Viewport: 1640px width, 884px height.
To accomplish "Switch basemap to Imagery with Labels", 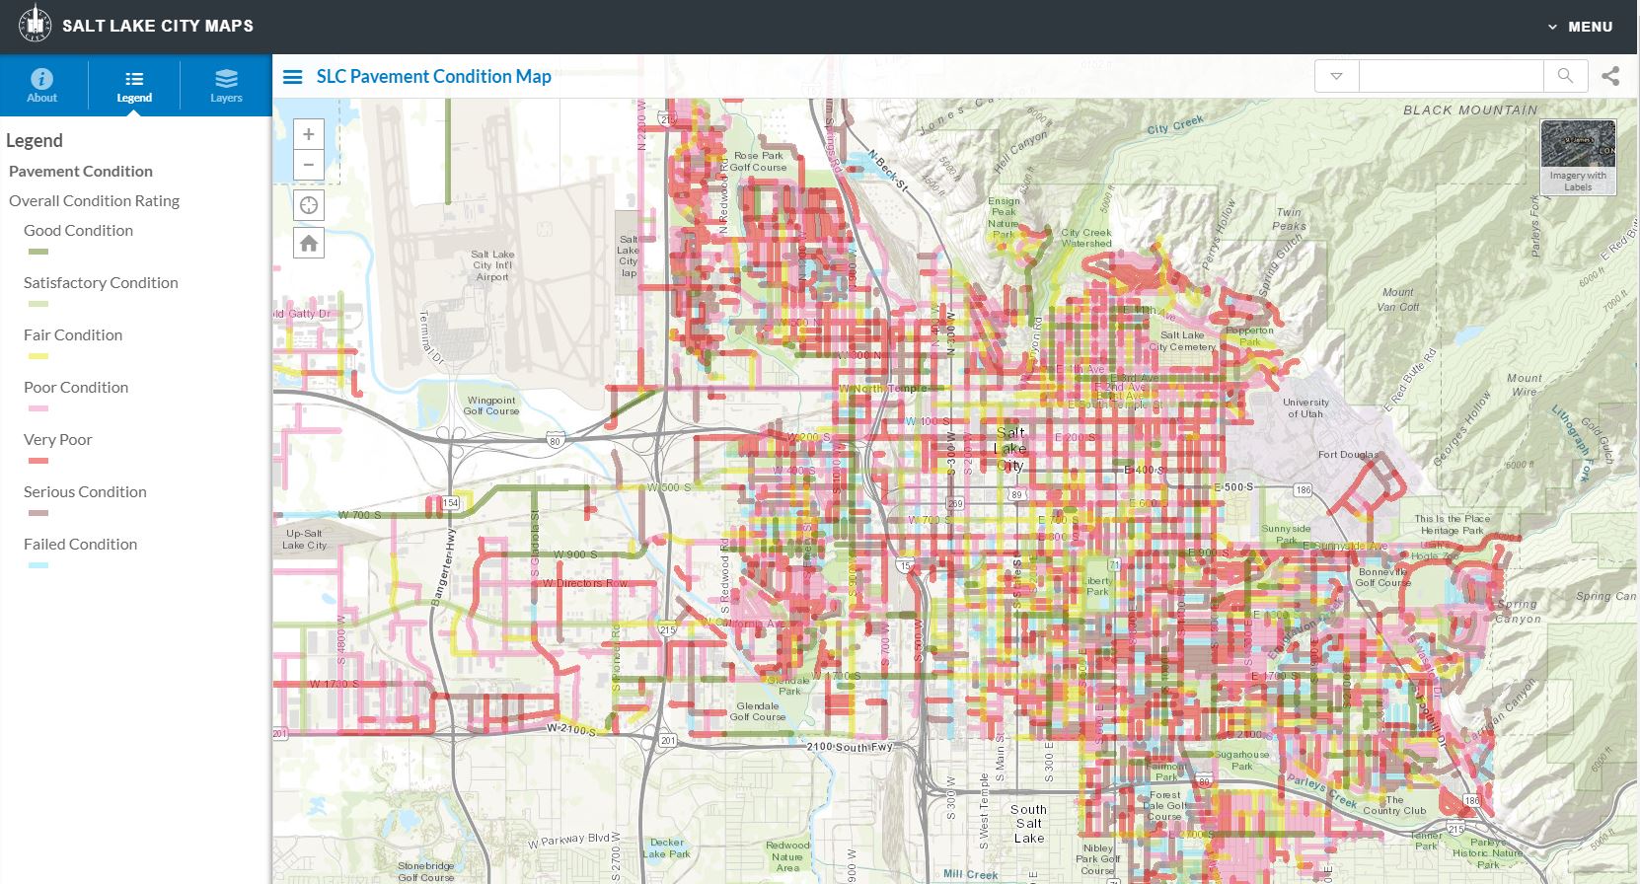I will point(1578,156).
